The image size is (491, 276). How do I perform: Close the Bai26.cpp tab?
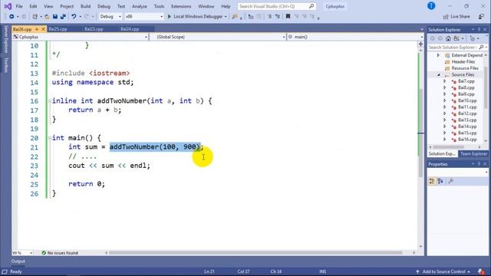(x=44, y=29)
